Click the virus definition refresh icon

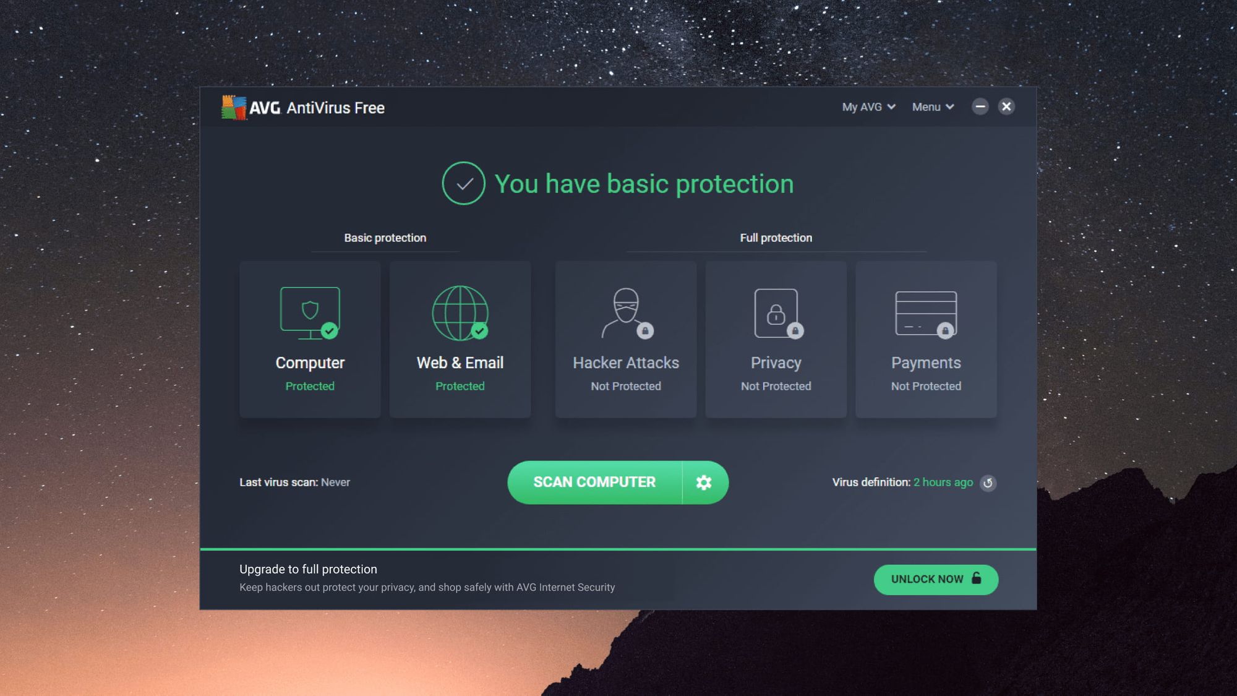click(x=987, y=482)
